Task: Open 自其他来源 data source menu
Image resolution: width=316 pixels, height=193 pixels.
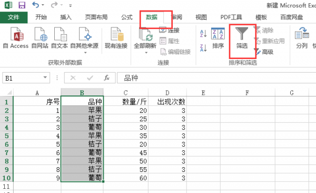Action: pyautogui.click(x=84, y=41)
